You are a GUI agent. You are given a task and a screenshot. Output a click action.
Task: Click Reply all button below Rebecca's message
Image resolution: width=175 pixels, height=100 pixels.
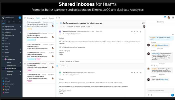point(69,61)
